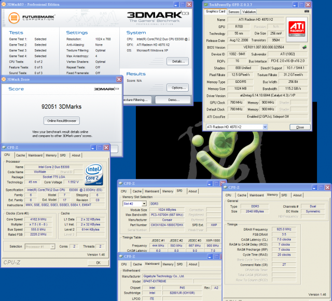The height and width of the screenshot is (301, 332).
Task: Click the motherboard Model value EP45T-EXTREME
Action: (167, 281)
